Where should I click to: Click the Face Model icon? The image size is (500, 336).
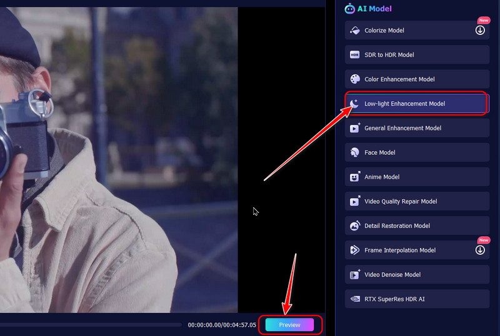[x=354, y=152]
